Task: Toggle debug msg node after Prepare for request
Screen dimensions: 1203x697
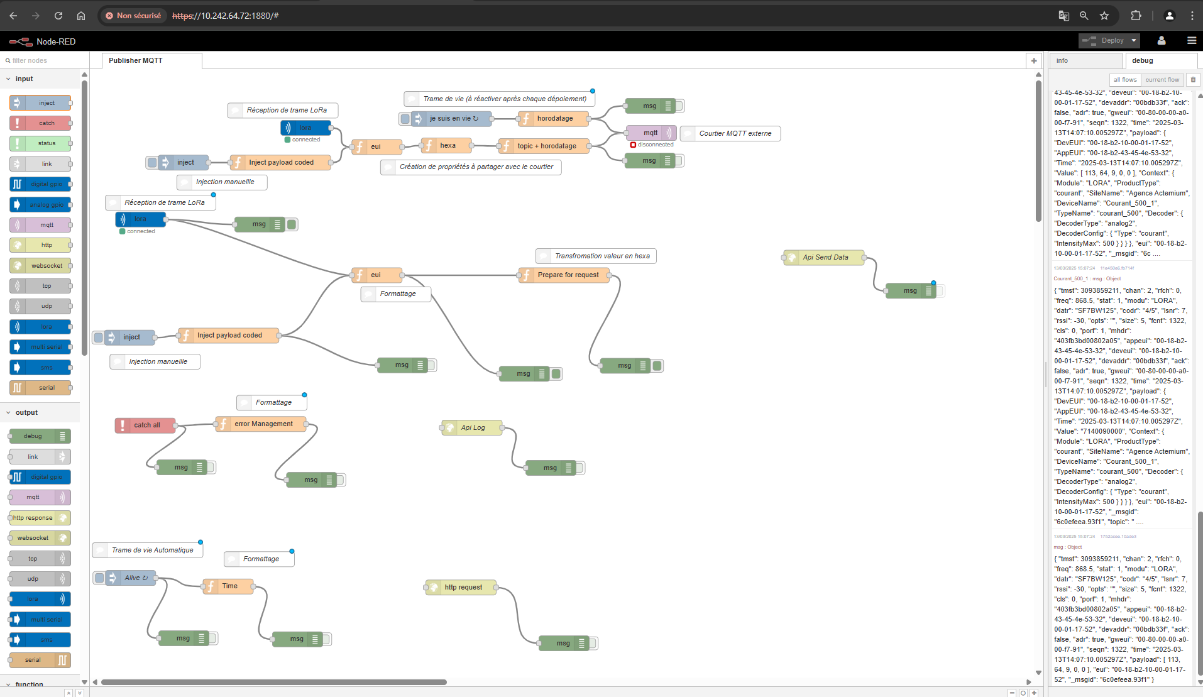Action: (x=657, y=366)
